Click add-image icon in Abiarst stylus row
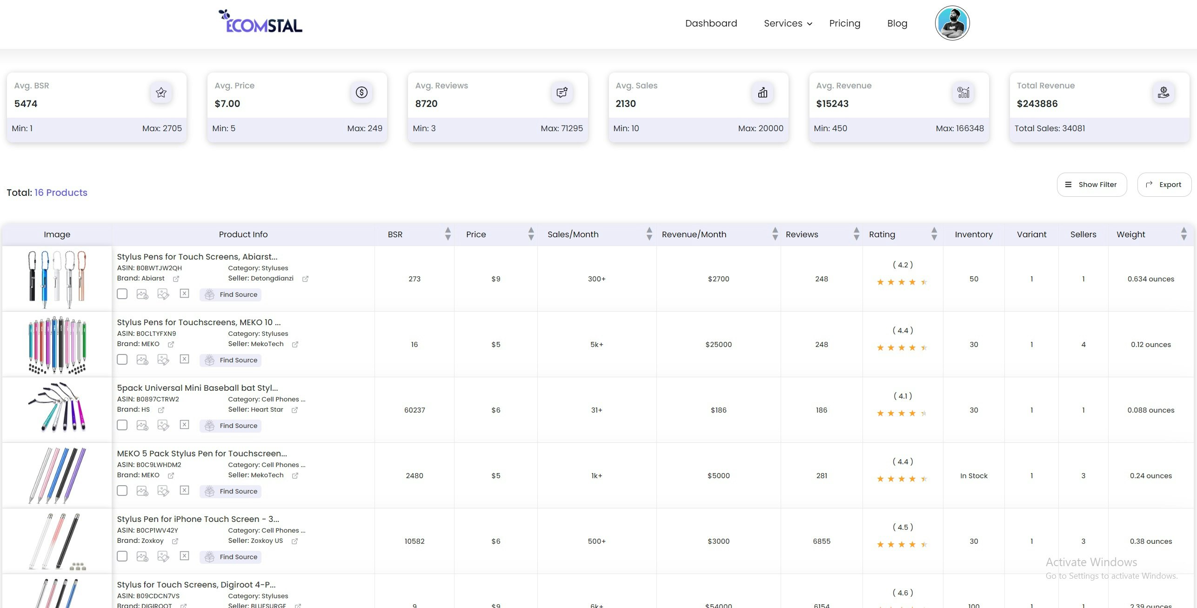The width and height of the screenshot is (1197, 608). pyautogui.click(x=142, y=294)
